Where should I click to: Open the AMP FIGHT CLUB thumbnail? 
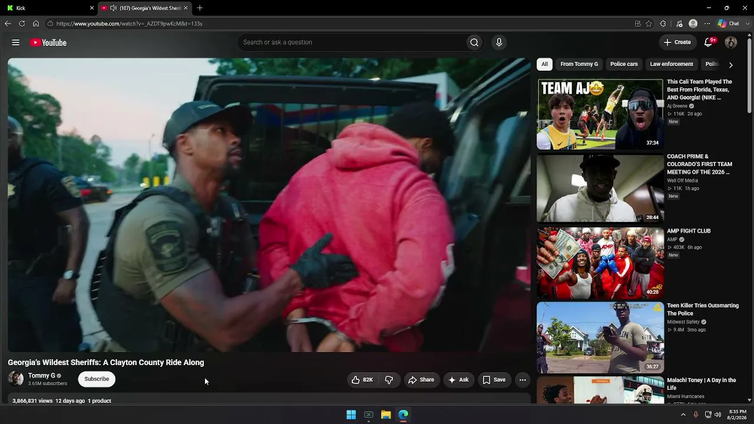point(600,263)
